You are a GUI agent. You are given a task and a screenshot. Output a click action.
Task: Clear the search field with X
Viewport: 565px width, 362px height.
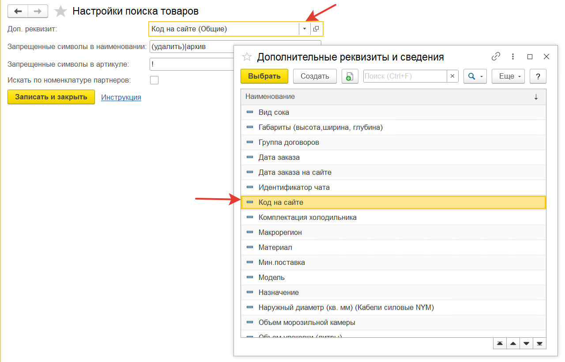pyautogui.click(x=452, y=76)
